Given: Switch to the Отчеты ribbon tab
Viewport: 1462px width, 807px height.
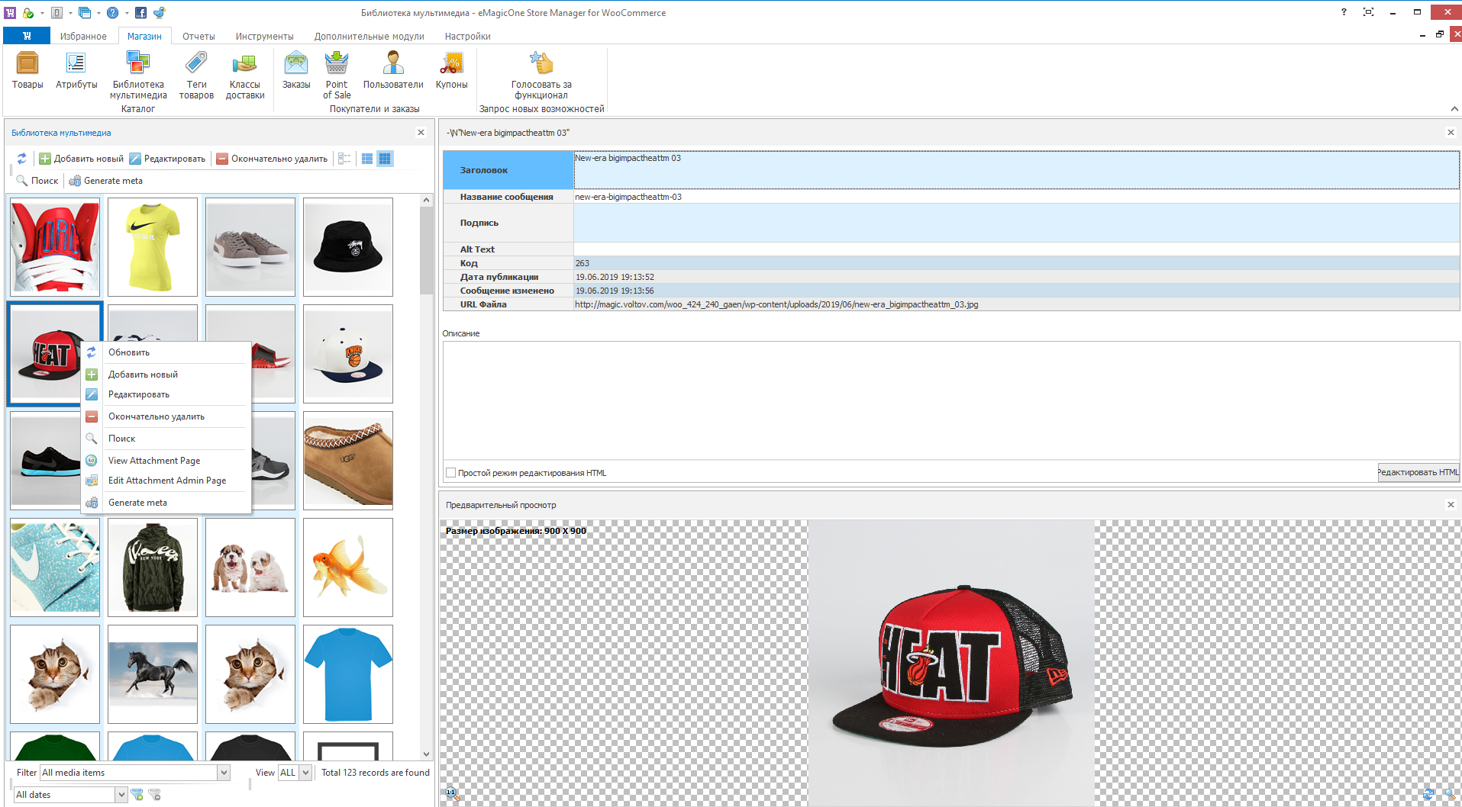Looking at the screenshot, I should point(198,36).
